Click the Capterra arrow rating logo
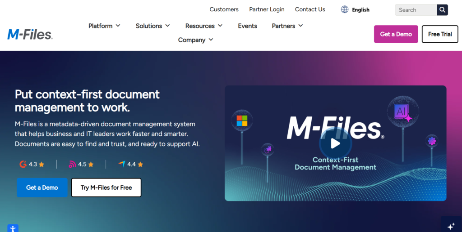 pyautogui.click(x=122, y=164)
